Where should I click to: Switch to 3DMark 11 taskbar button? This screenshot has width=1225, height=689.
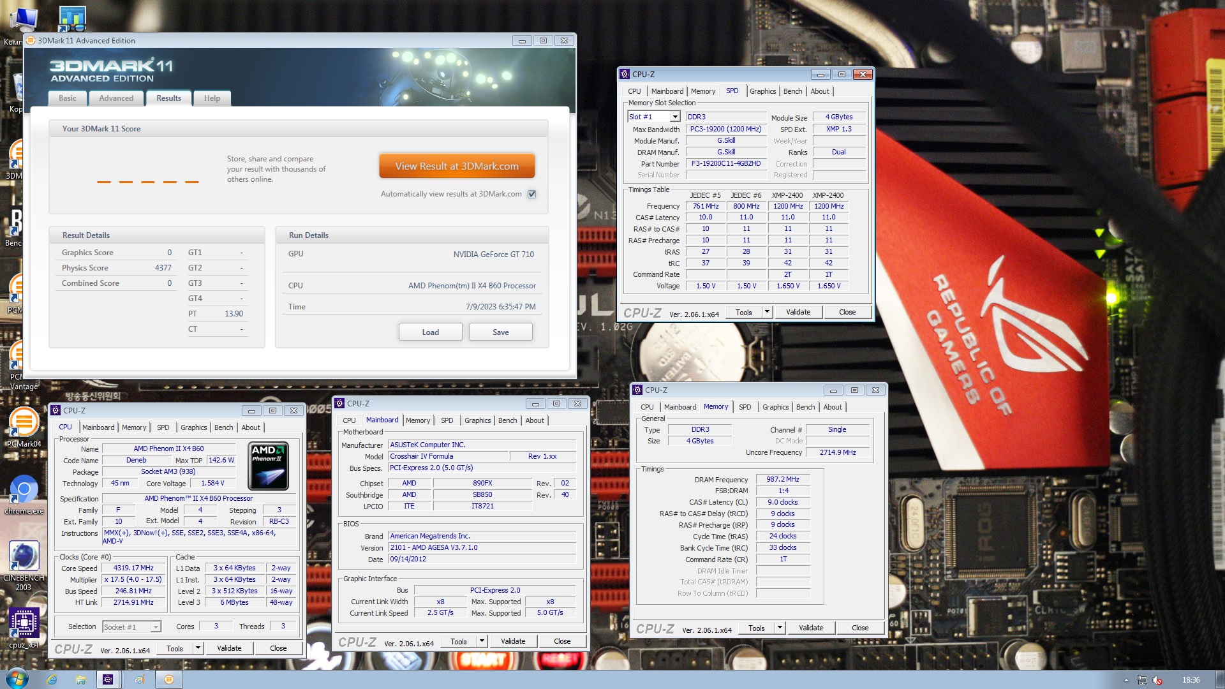(x=168, y=679)
